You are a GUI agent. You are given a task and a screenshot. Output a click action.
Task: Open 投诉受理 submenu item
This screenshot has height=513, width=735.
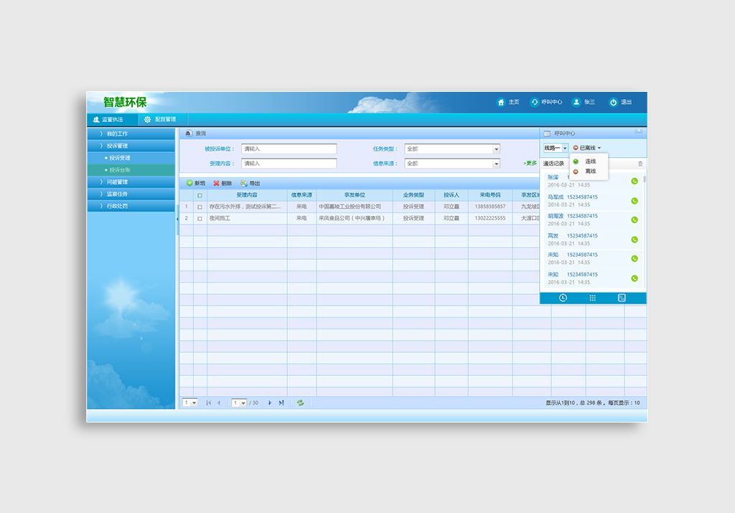[131, 158]
